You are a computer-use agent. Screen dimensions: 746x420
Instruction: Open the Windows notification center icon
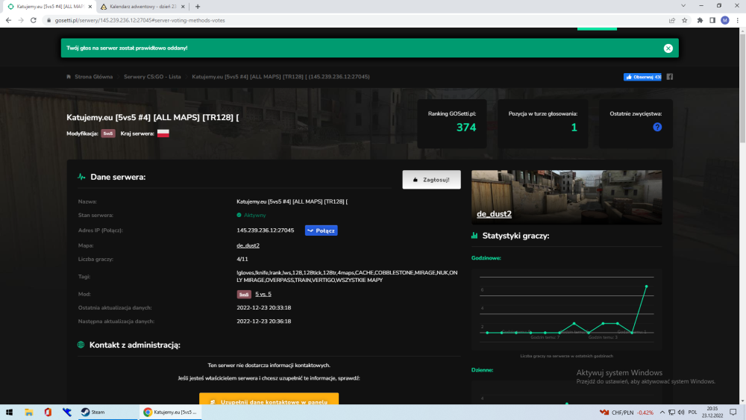[733, 413]
